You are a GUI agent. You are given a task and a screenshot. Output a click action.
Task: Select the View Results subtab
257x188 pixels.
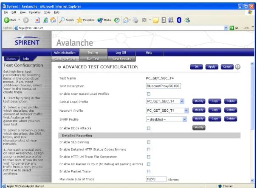click(121, 59)
